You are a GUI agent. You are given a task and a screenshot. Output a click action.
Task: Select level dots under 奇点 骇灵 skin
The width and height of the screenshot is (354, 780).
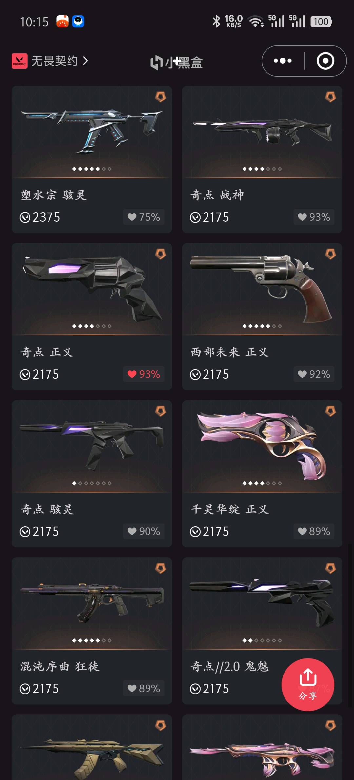click(x=92, y=483)
